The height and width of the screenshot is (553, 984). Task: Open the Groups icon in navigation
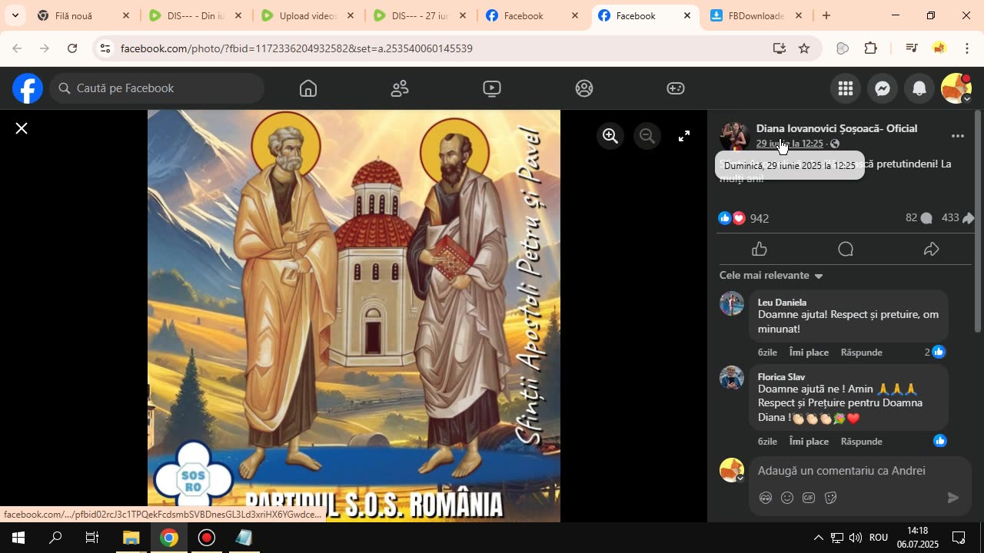point(584,88)
